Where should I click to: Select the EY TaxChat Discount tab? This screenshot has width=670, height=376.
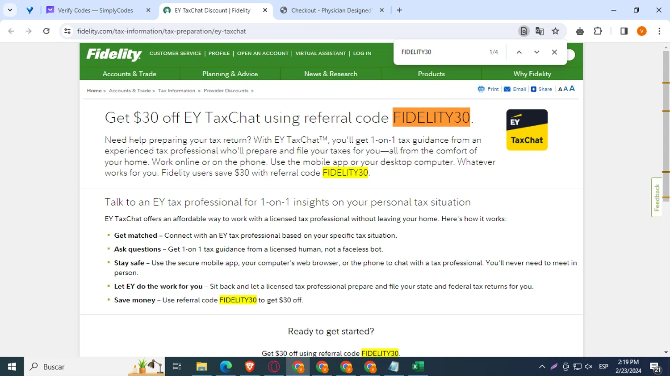[212, 10]
